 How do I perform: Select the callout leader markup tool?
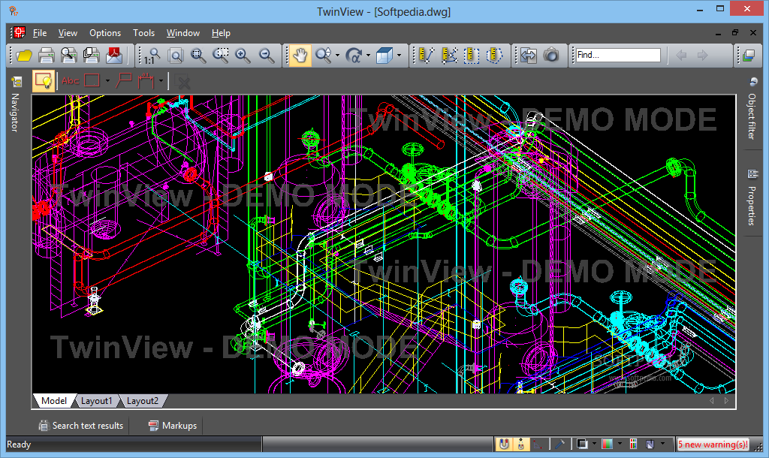[x=123, y=81]
